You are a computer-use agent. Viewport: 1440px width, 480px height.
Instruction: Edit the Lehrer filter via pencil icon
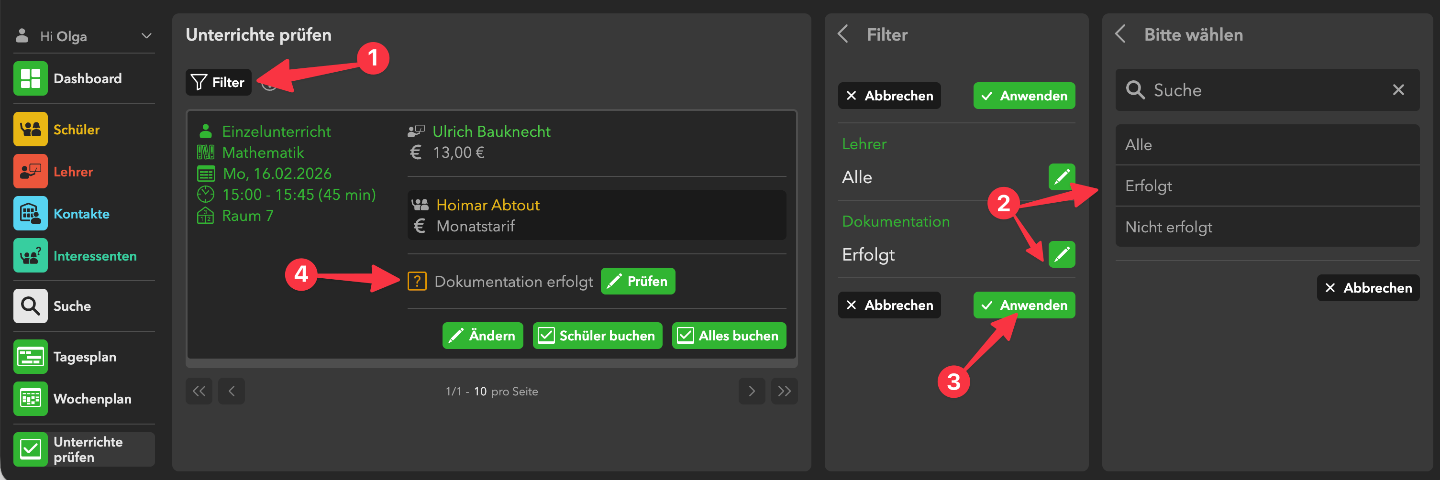(x=1061, y=177)
